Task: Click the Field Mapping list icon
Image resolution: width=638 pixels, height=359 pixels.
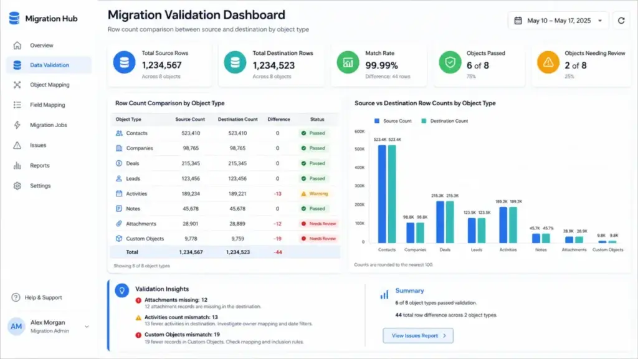Action: coord(17,105)
